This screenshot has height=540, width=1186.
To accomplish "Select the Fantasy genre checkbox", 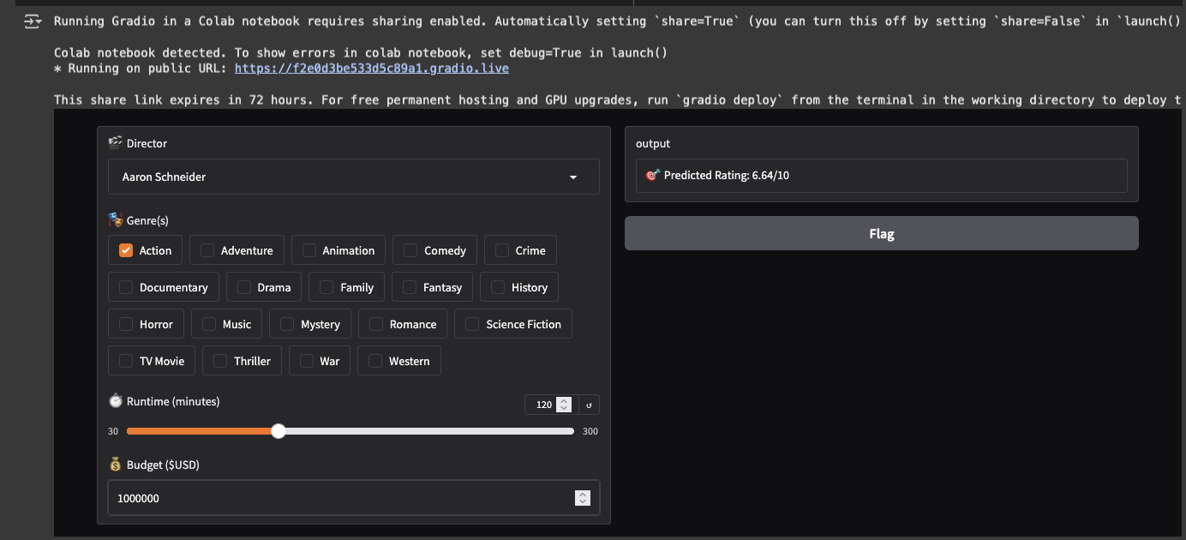I will click(x=410, y=287).
